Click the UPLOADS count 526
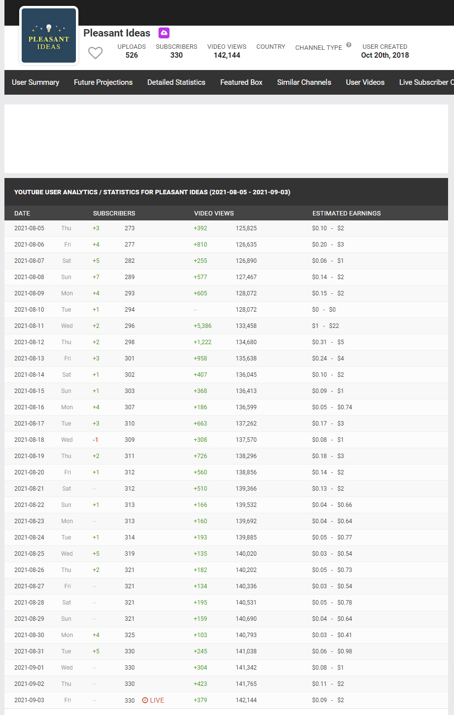454x715 pixels. tap(132, 55)
